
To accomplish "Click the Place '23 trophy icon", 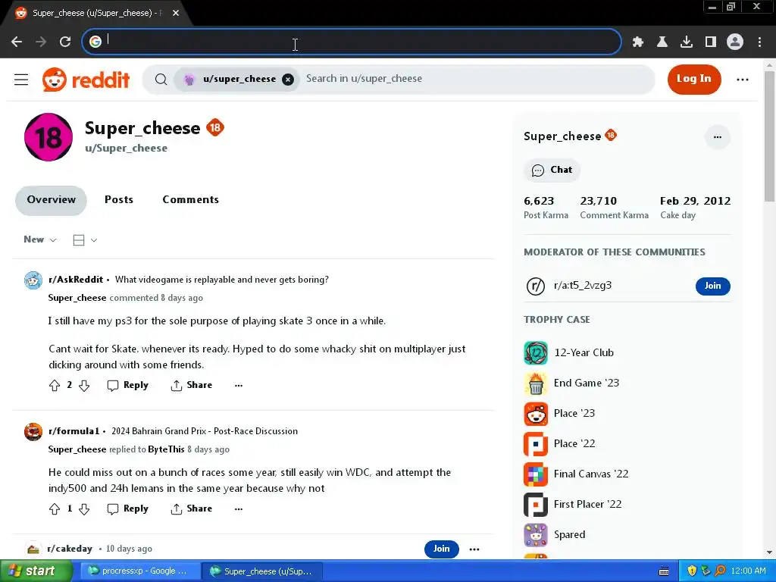I will pyautogui.click(x=536, y=414).
